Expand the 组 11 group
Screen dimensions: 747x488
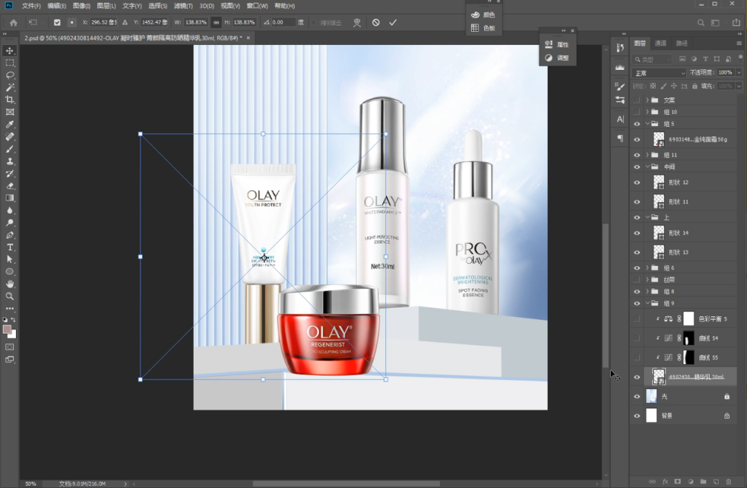pos(647,155)
